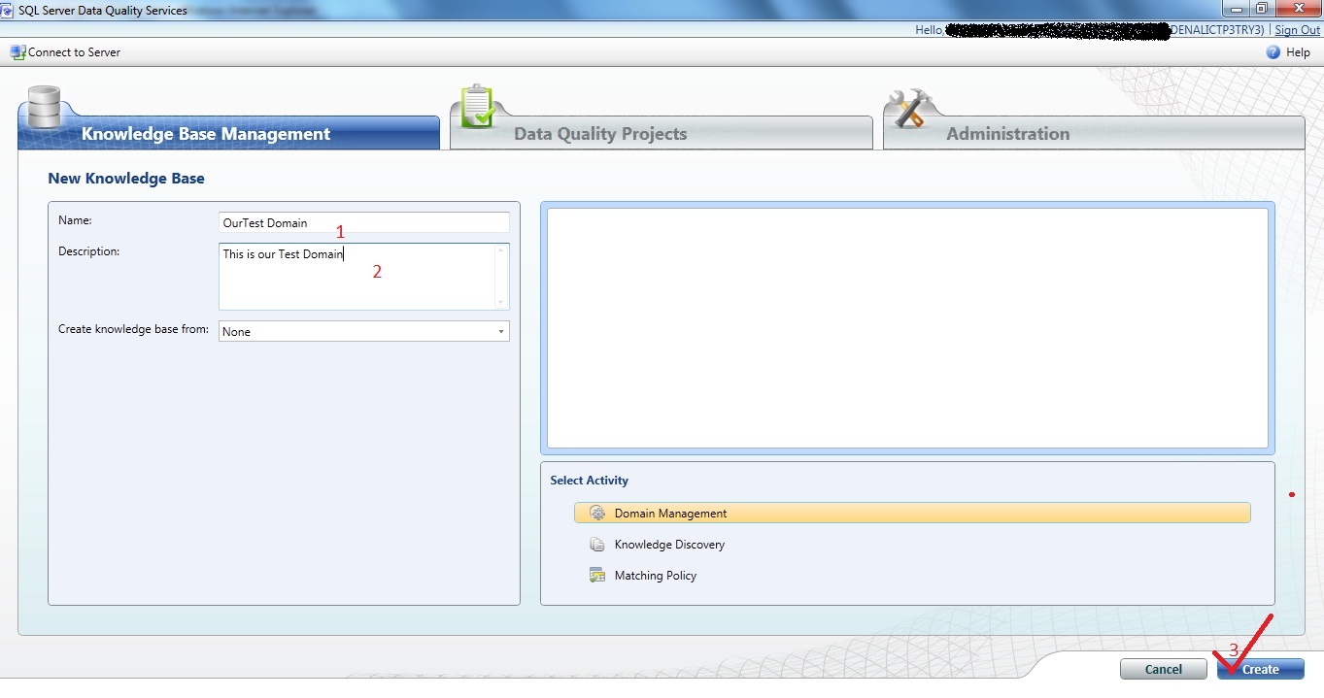This screenshot has height=698, width=1324.
Task: Click the Connect to Server text
Action: pyautogui.click(x=74, y=52)
